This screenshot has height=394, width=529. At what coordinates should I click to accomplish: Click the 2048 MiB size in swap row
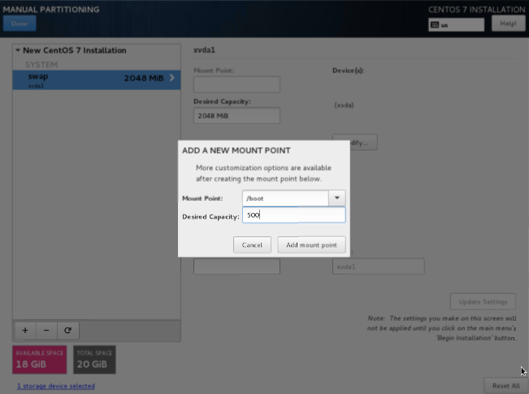pos(144,78)
